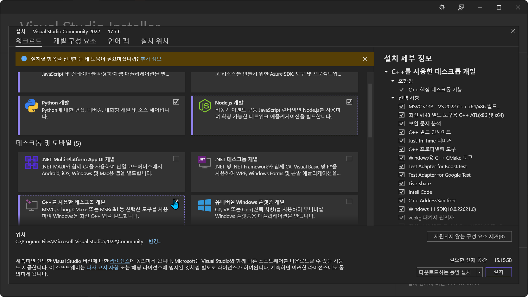Check the Universal Windows Platform workload
Viewport: 528px width, 297px height.
349,201
